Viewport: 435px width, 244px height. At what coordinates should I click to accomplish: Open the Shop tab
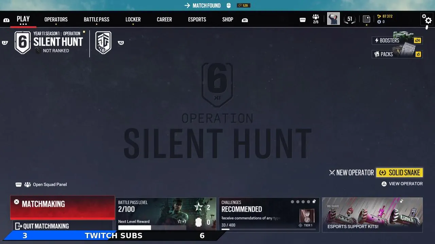[x=228, y=20]
